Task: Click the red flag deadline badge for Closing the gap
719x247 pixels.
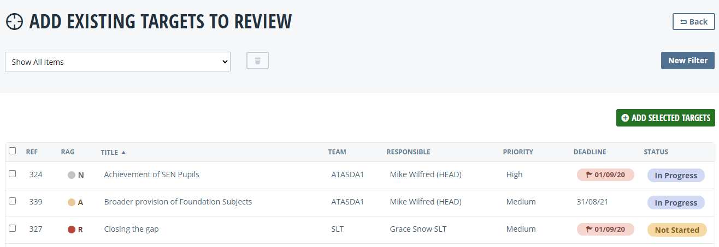Action: point(605,230)
